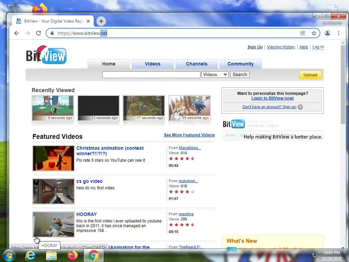Image resolution: width=349 pixels, height=262 pixels.
Task: Click the Search button
Action: pos(240,75)
